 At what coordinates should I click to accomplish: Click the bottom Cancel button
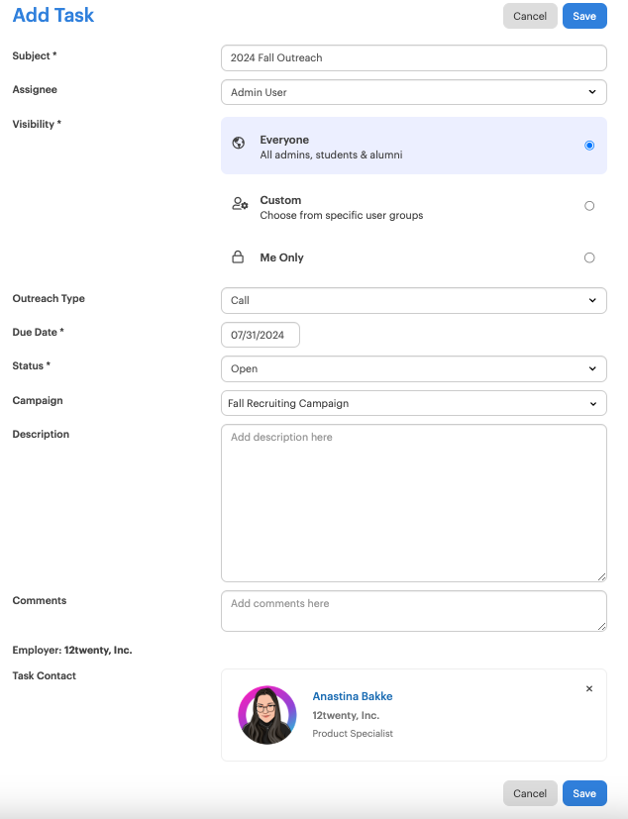coord(530,793)
